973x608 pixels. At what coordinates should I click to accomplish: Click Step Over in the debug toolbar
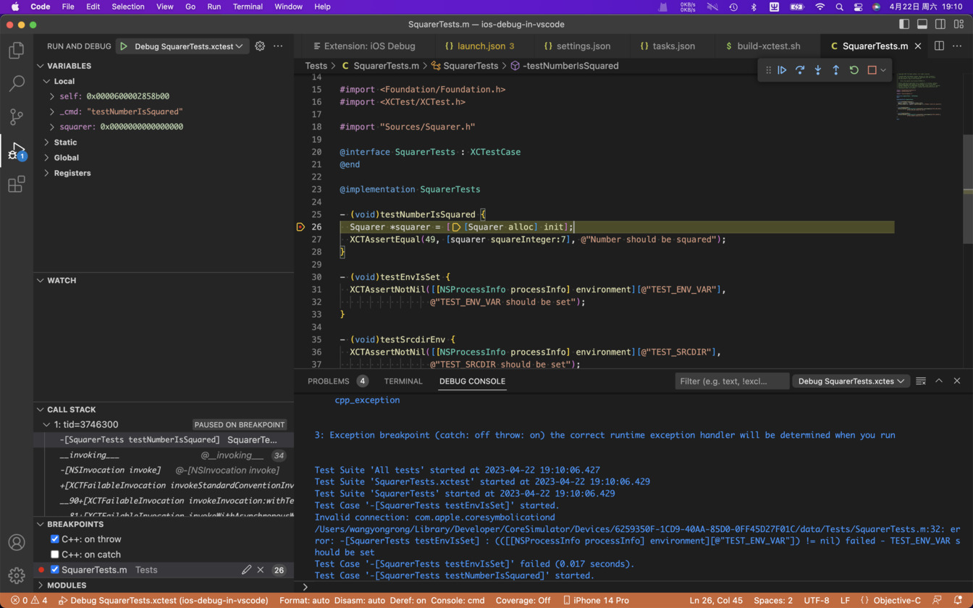point(800,70)
